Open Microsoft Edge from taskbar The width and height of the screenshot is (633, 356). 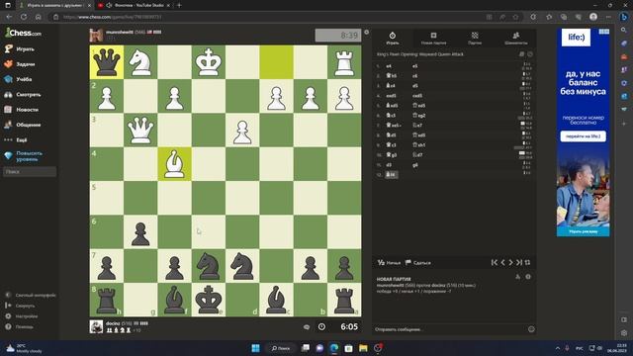pos(334,348)
